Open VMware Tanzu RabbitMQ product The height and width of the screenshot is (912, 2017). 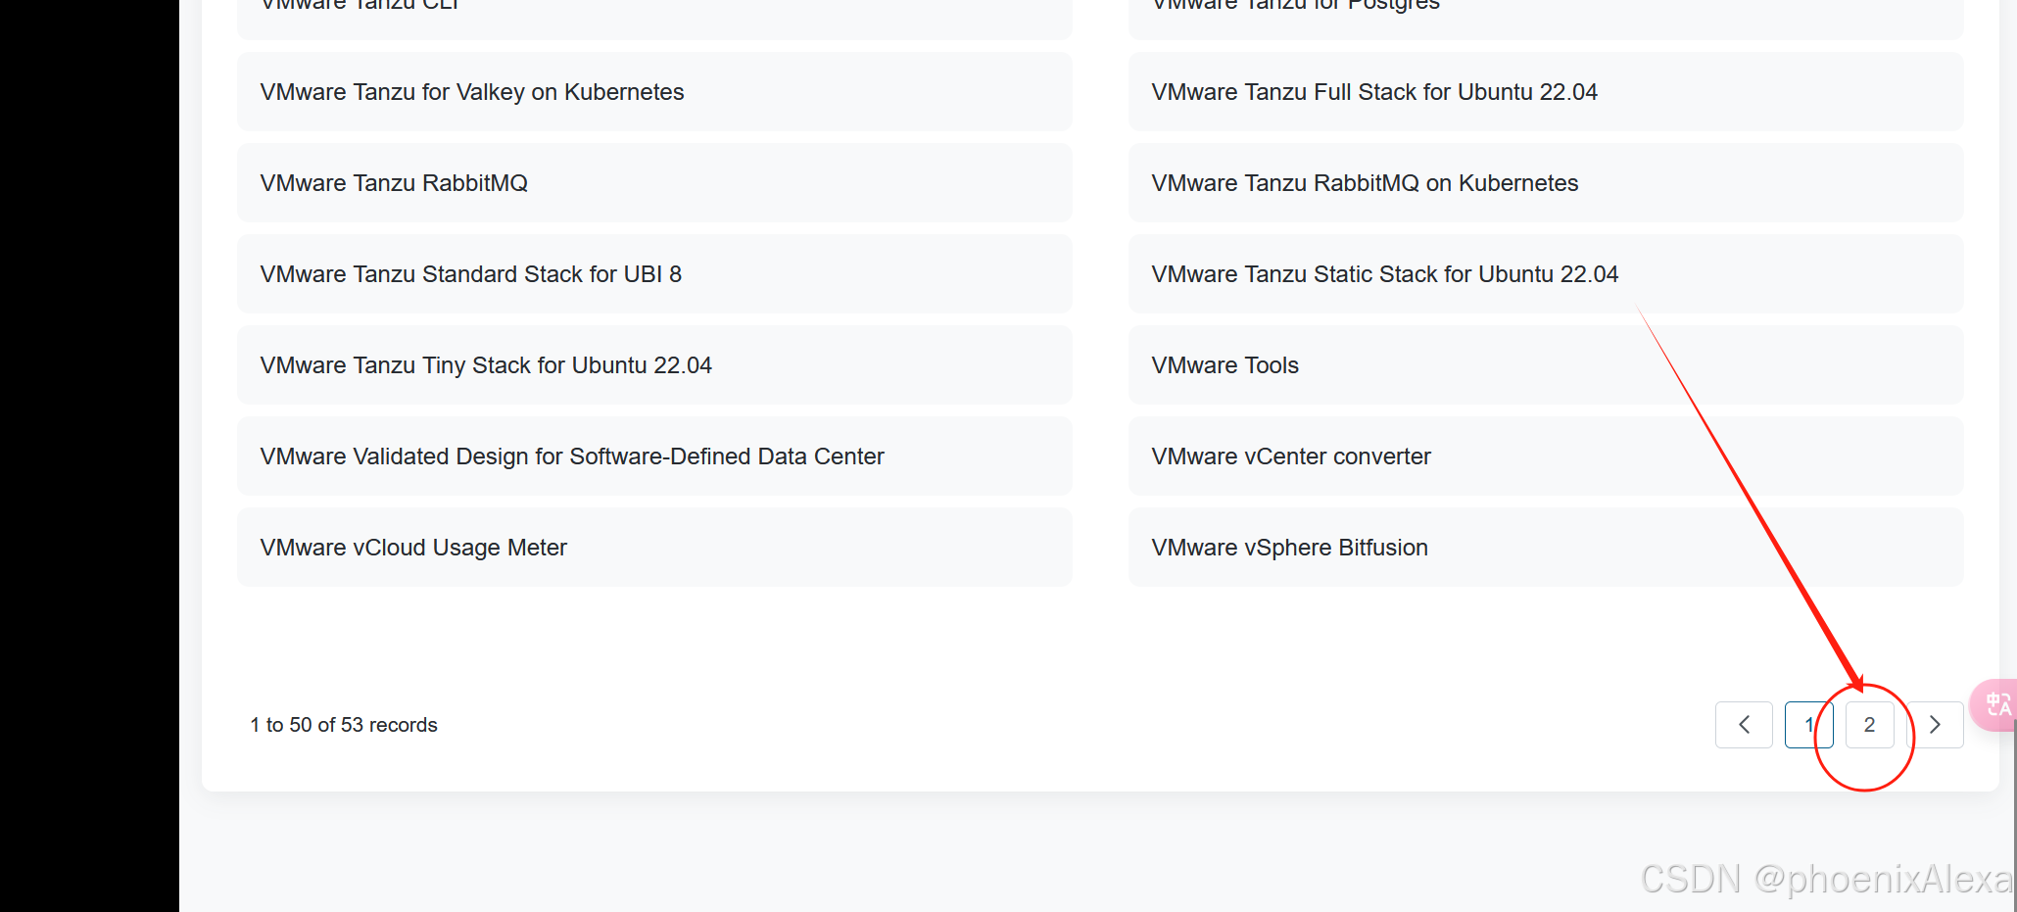654,183
